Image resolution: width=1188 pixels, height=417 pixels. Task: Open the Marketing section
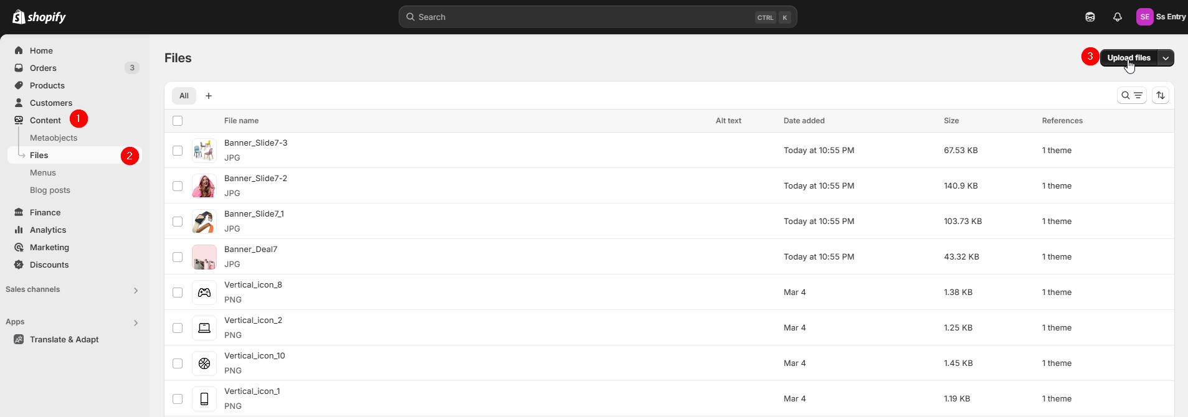[x=50, y=247]
